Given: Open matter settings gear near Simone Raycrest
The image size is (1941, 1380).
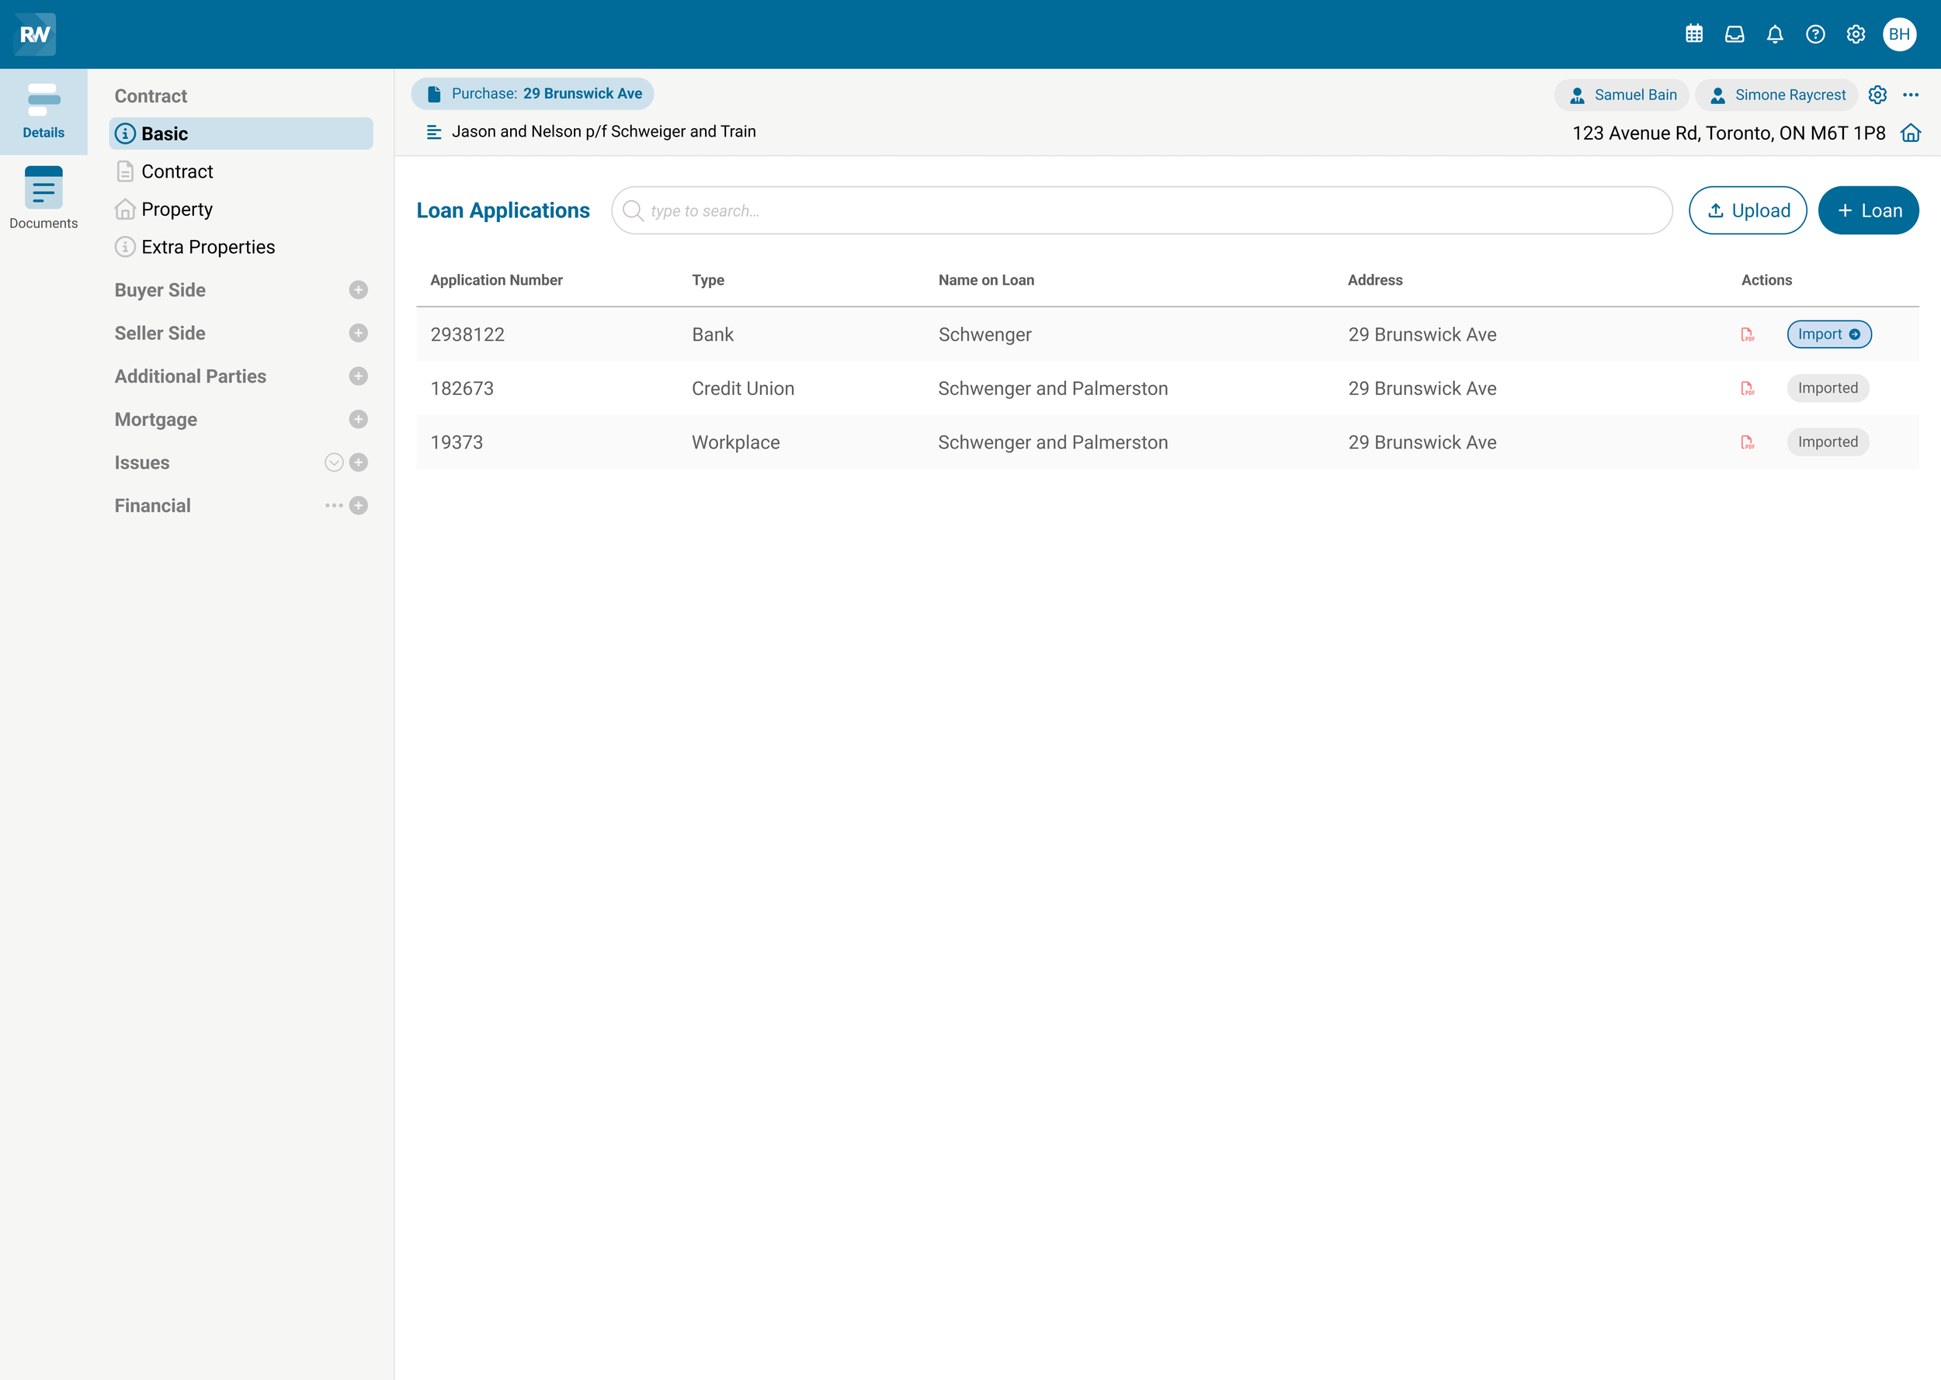Looking at the screenshot, I should pos(1877,95).
